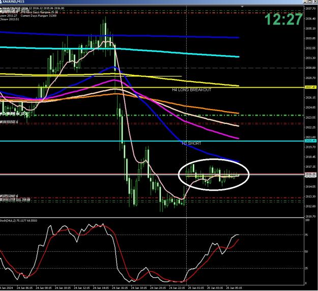
Task: Click the 24 Jan 08:15 time axis label
Action: pos(44,288)
